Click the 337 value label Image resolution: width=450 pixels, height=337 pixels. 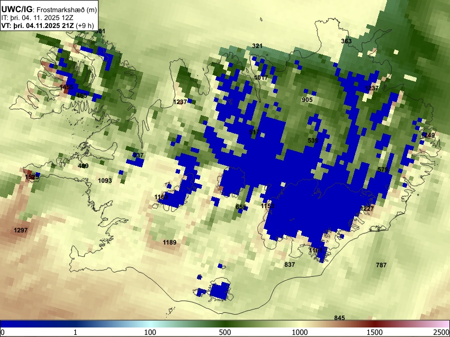pyautogui.click(x=138, y=155)
